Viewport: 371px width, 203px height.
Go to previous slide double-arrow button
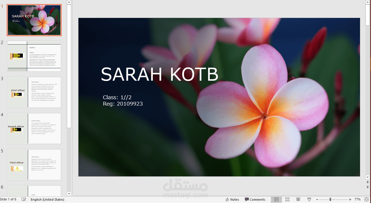(368, 182)
